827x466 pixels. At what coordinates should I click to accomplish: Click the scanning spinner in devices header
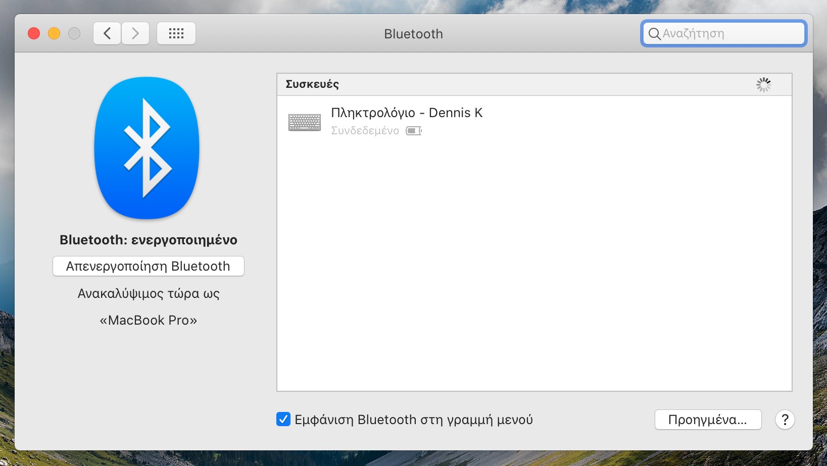pos(763,85)
